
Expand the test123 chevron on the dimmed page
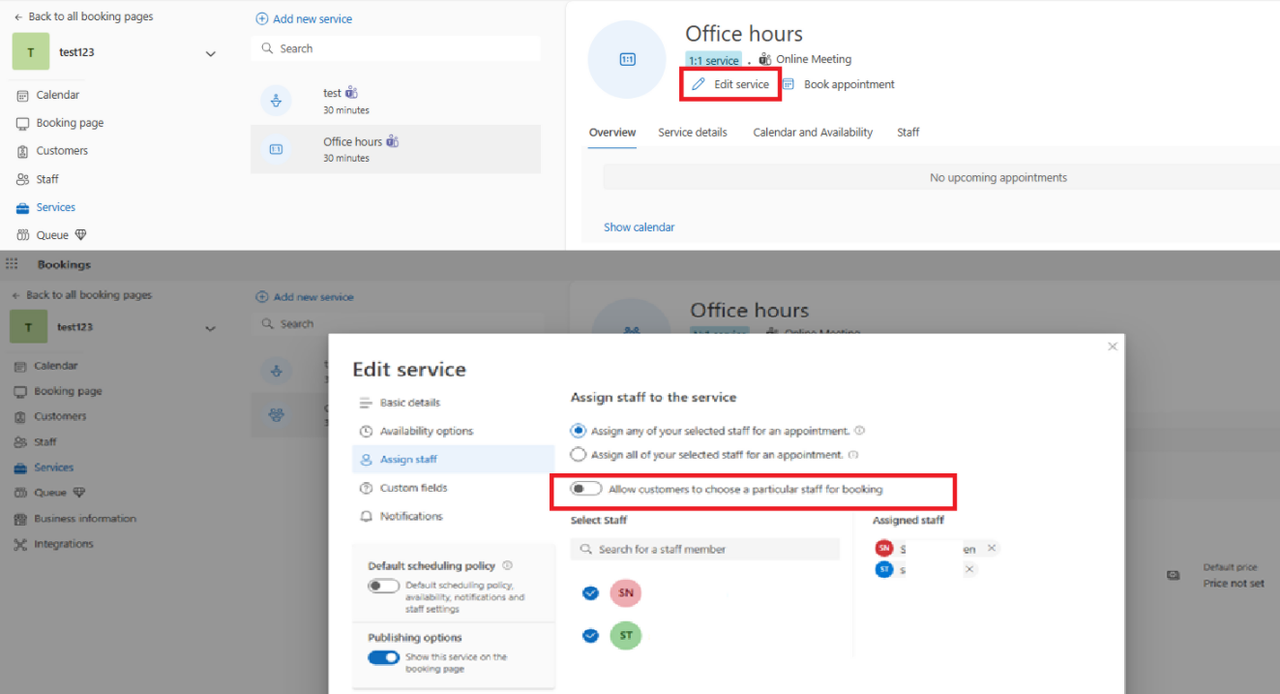(211, 329)
